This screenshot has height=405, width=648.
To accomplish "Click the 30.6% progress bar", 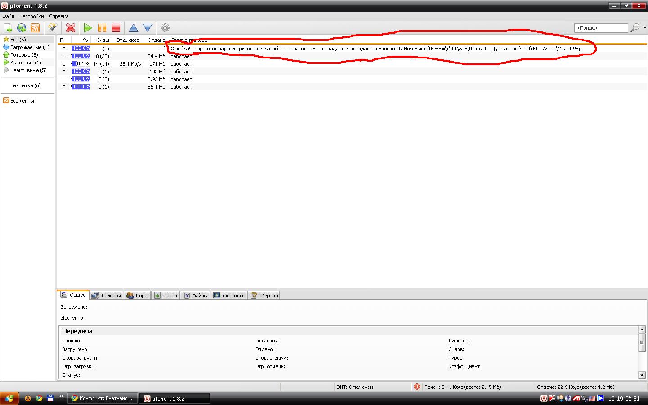I will tap(81, 64).
